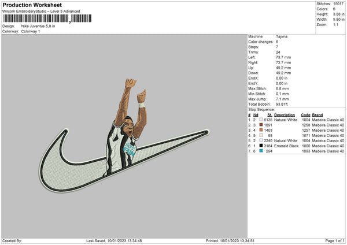
Task: Click the Wilcom EmbroideryStudio subtitle
Action: [x=41, y=12]
